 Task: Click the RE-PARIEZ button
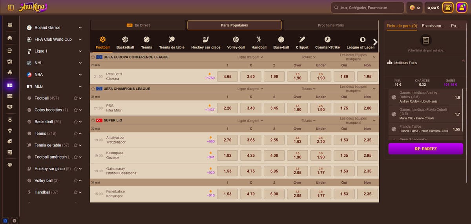pos(426,149)
